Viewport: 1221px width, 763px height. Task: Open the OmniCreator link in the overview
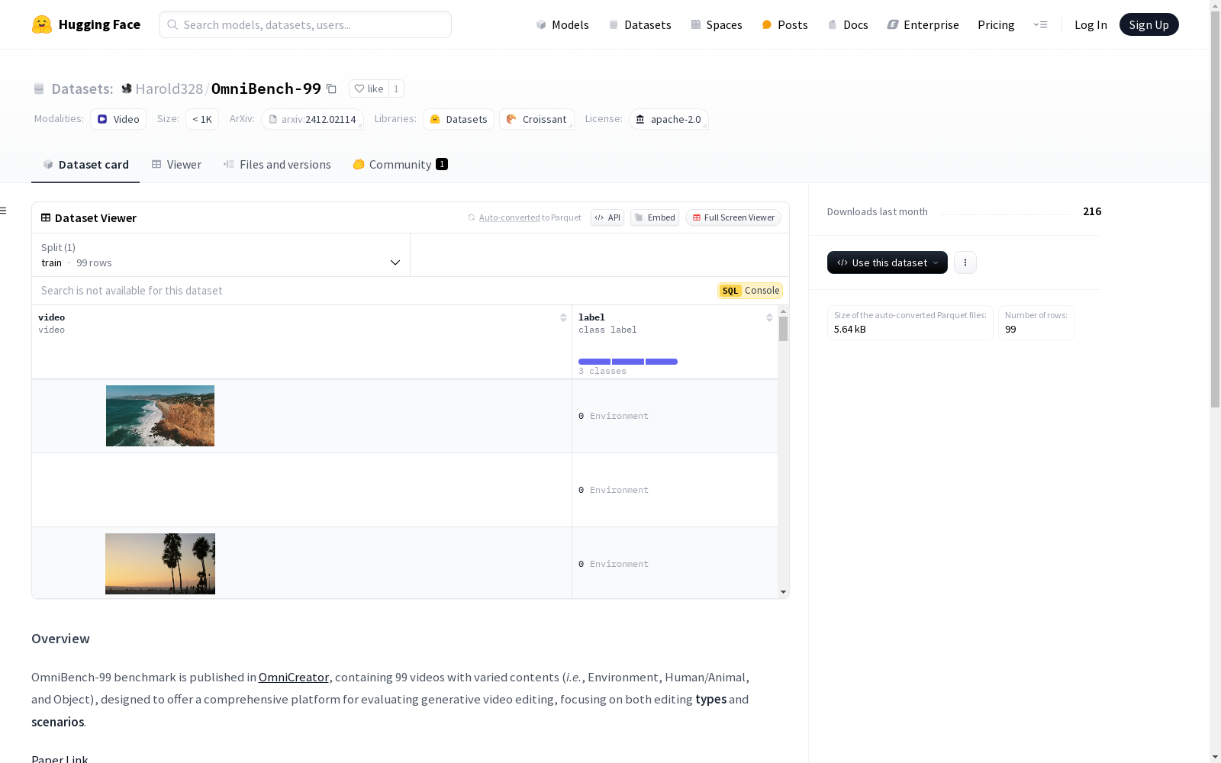294,677
